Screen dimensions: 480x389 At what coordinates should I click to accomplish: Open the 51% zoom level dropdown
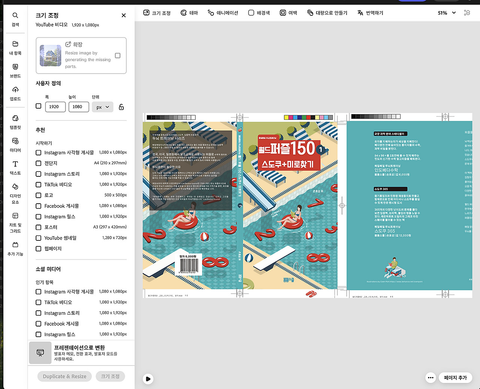coord(447,12)
